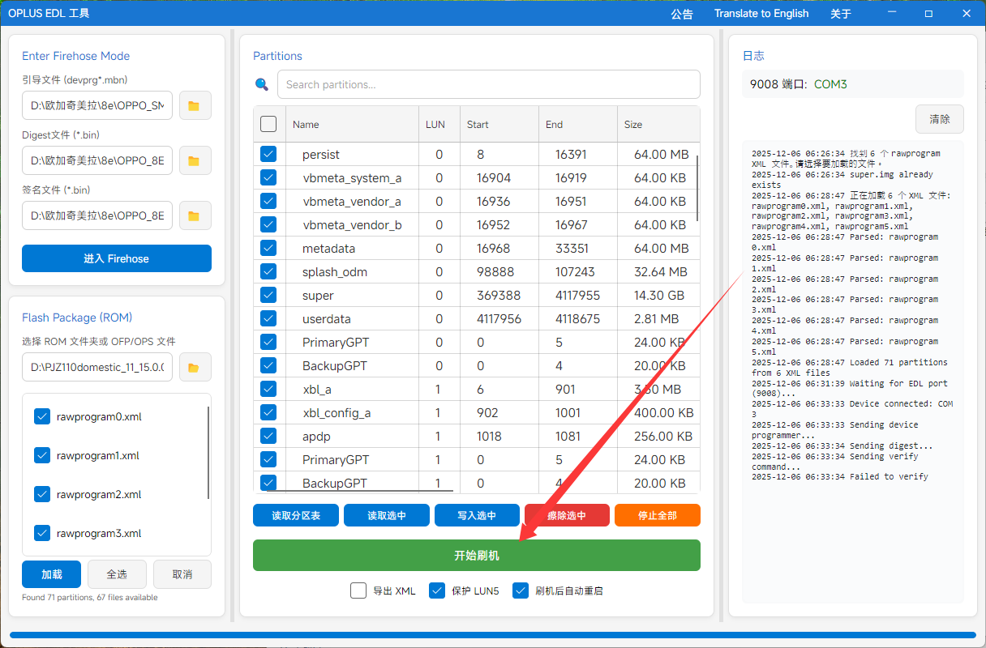Disable the 保护 LUN5 option
The height and width of the screenshot is (648, 986).
pyautogui.click(x=437, y=590)
